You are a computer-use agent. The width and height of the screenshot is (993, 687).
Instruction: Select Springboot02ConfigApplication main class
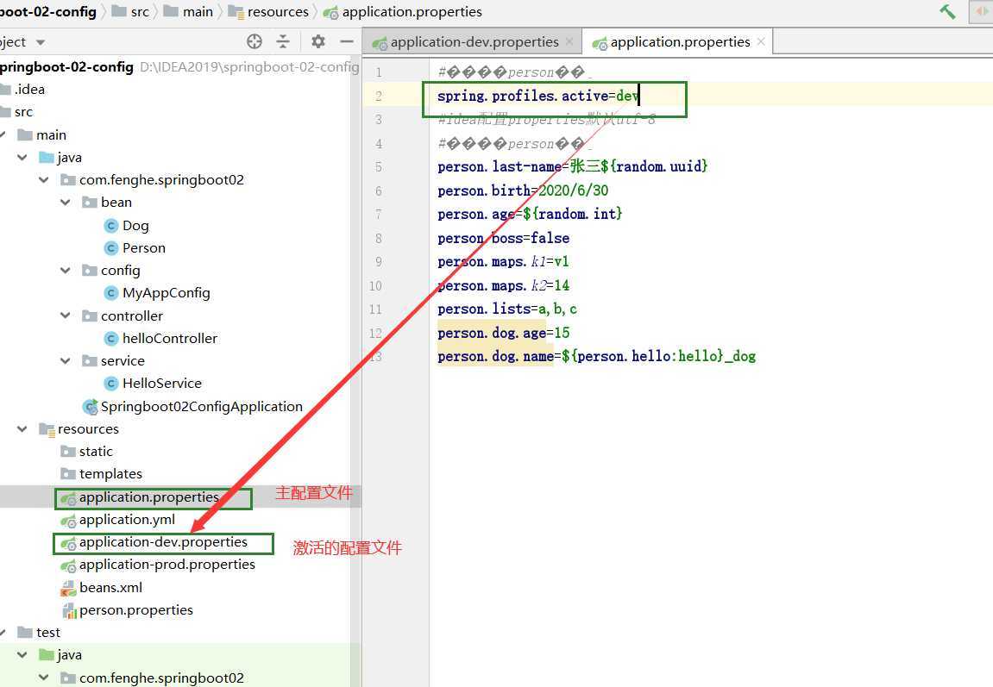(x=200, y=406)
